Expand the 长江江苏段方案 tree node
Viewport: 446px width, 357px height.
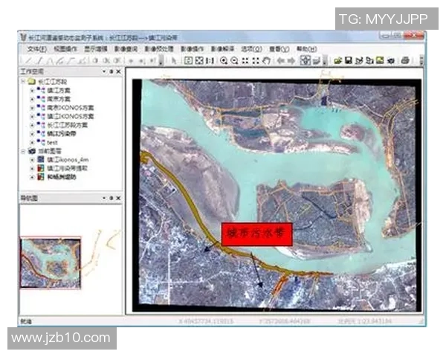[x=32, y=125]
